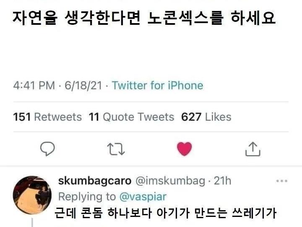Click the thread line below the avatar
The width and height of the screenshot is (302, 227).
(x=32, y=222)
